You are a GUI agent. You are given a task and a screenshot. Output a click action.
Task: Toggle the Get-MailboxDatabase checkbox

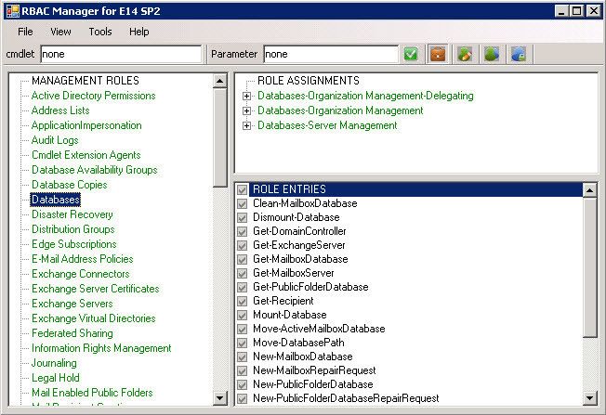click(243, 259)
